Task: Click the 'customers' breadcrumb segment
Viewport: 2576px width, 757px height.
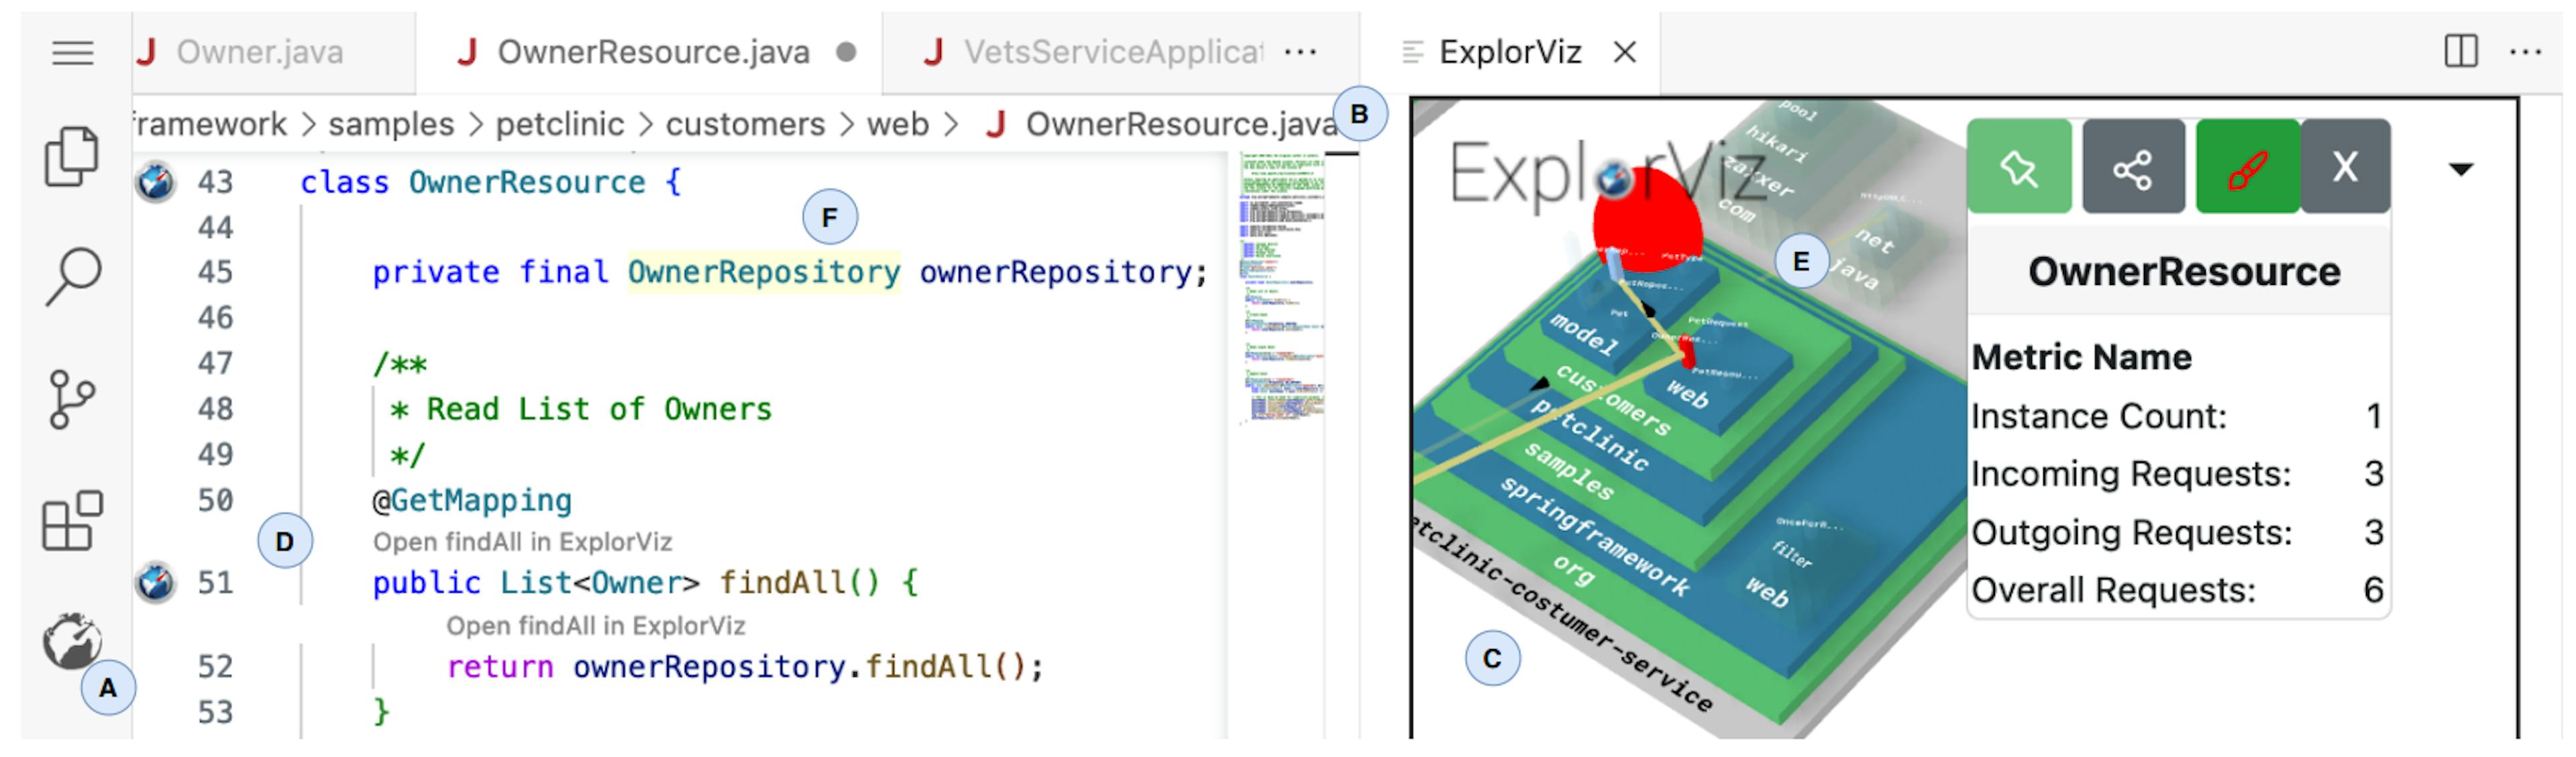Action: 745,124
